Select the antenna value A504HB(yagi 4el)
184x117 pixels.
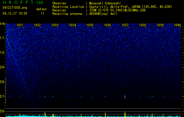pos(103,14)
